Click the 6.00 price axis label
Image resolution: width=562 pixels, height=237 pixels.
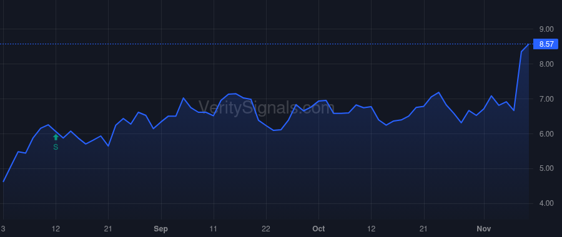tap(546, 134)
